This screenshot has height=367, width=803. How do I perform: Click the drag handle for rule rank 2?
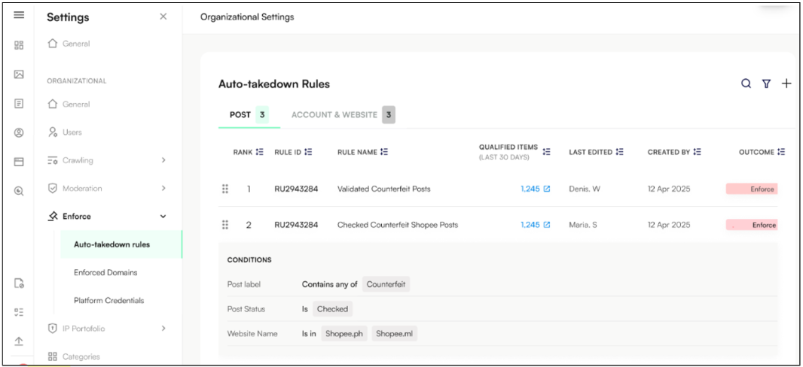point(224,225)
